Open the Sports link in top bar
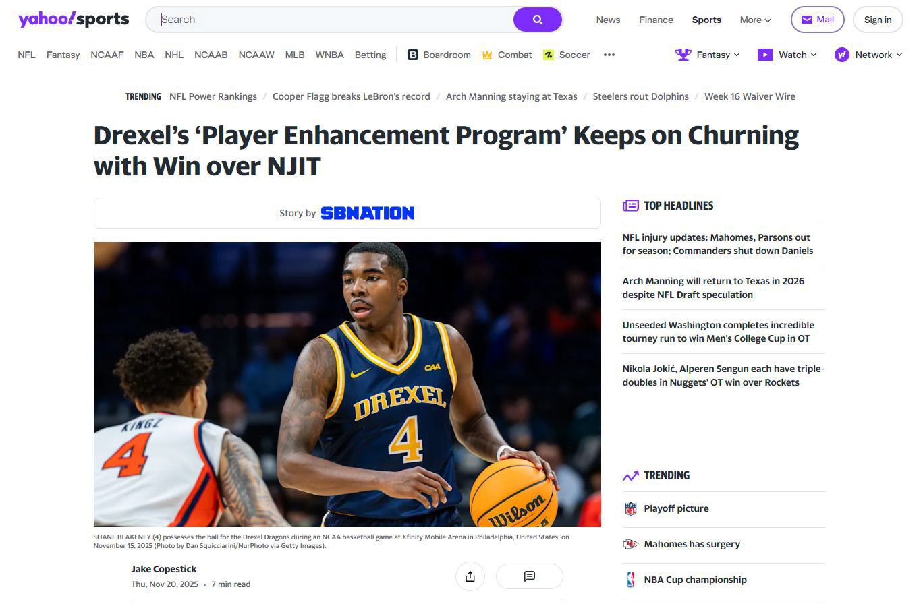The width and height of the screenshot is (923, 606). (x=706, y=20)
